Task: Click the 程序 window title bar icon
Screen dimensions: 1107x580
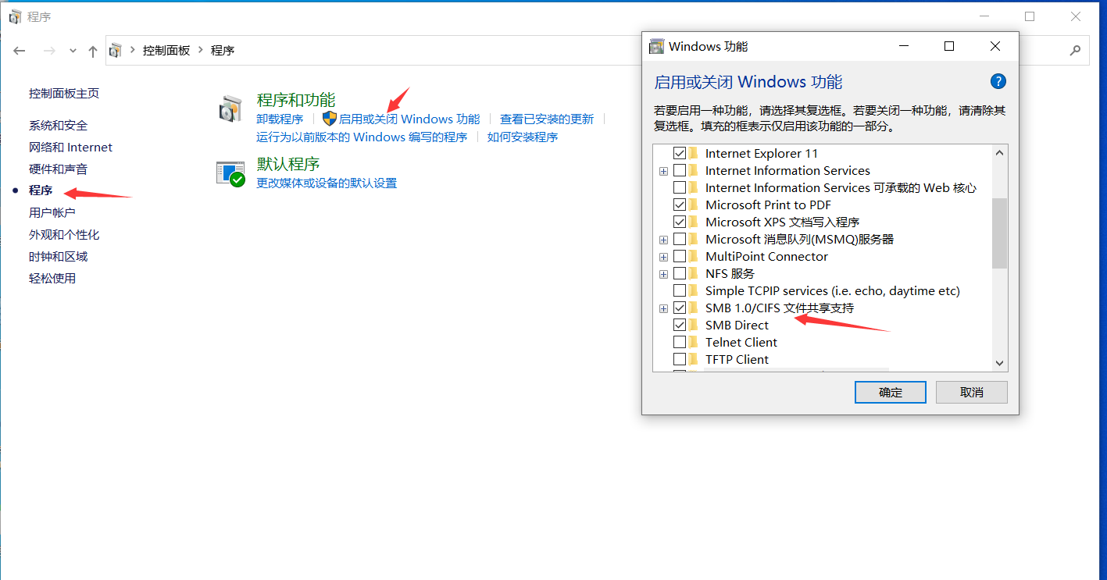Action: 15,16
